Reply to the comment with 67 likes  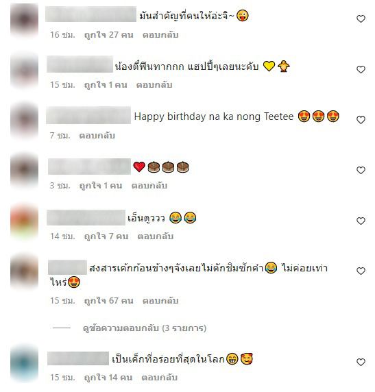(x=160, y=300)
